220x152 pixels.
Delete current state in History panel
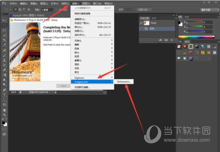[172, 40]
